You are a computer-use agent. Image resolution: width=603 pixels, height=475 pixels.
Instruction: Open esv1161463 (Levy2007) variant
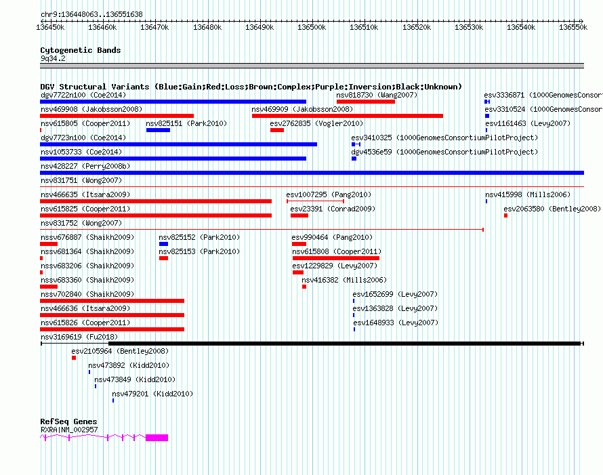[528, 123]
